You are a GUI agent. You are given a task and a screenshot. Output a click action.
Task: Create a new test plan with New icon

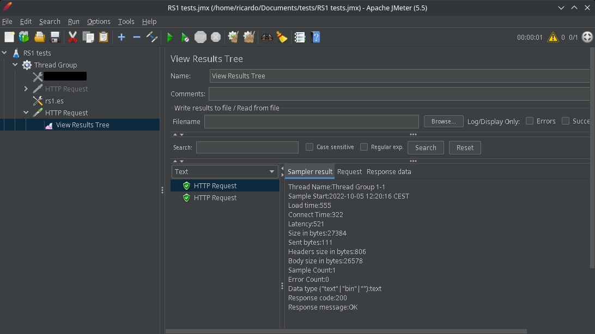coord(9,37)
